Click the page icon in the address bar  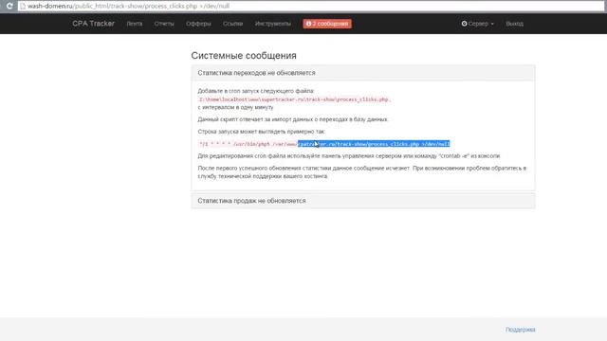[x=23, y=7]
